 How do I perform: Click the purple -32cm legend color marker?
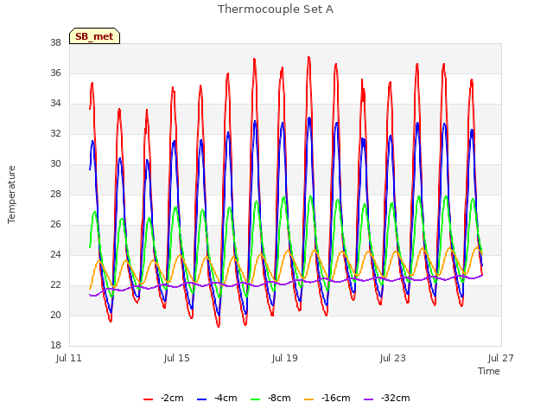(x=369, y=399)
